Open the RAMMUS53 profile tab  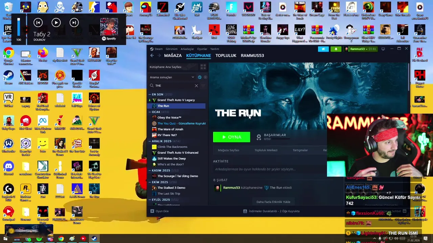coord(252,55)
